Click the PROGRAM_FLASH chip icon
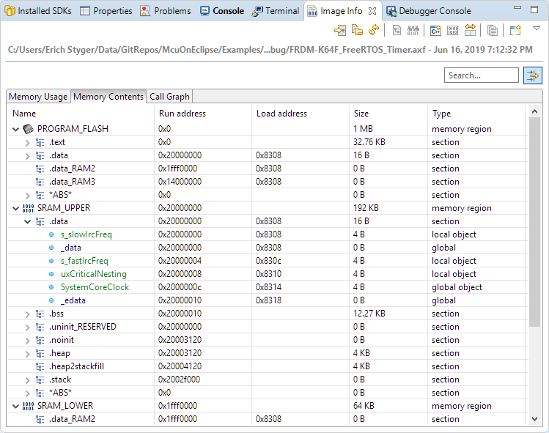The width and height of the screenshot is (549, 433). tap(28, 129)
